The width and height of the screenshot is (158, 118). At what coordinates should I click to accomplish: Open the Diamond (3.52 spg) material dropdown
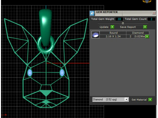[x=126, y=99]
